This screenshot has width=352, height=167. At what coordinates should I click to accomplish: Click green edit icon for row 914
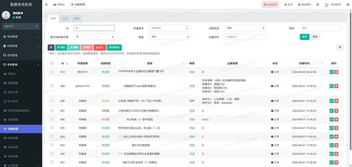pyautogui.click(x=332, y=72)
